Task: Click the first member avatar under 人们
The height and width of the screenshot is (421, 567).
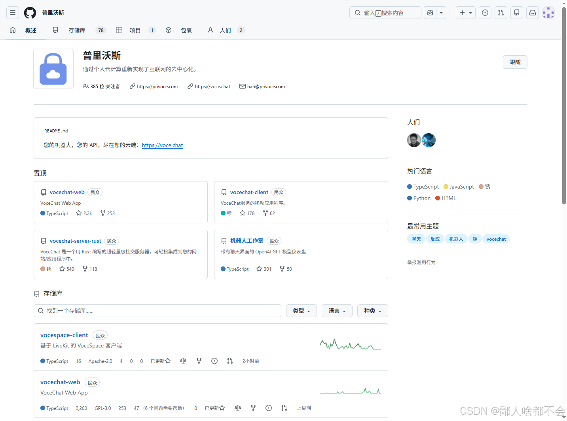Action: (414, 140)
